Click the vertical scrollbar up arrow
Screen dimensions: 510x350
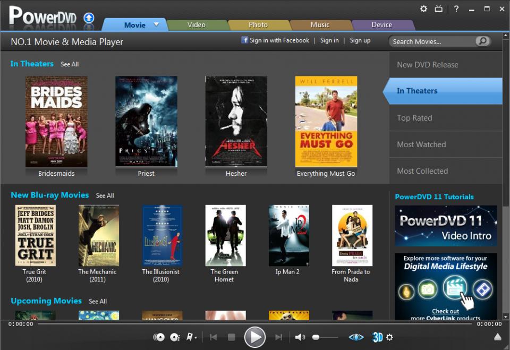pos(506,35)
